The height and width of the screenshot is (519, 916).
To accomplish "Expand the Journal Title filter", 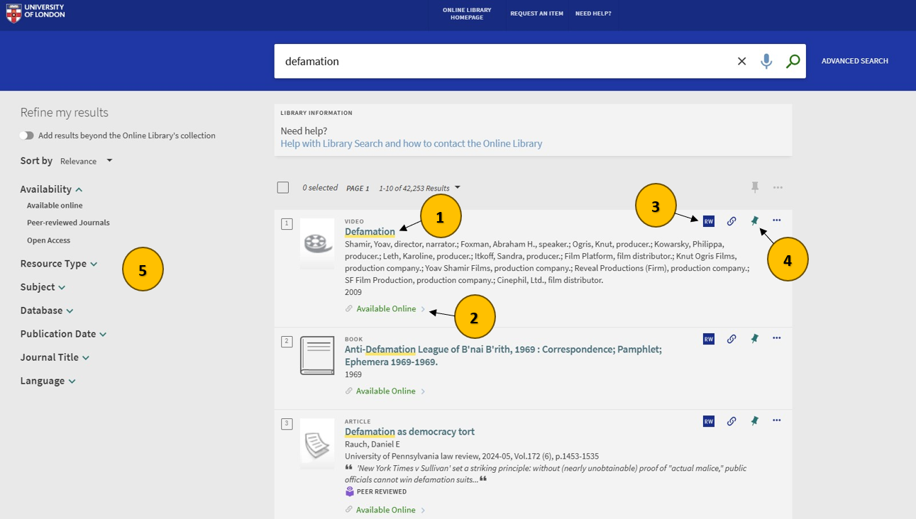I will (55, 357).
